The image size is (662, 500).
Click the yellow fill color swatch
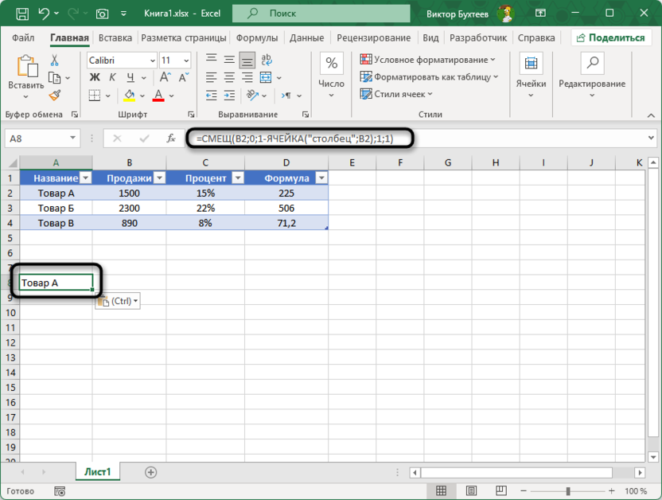130,96
